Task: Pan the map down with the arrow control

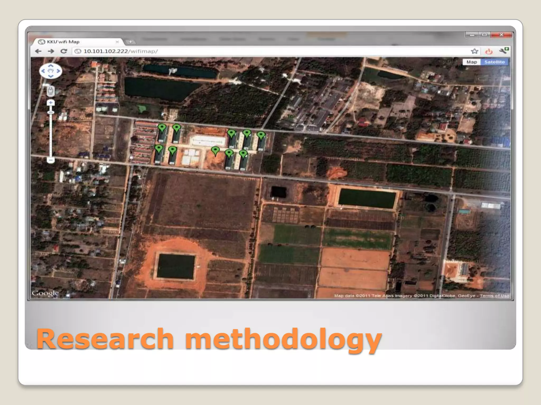Action: (x=51, y=76)
